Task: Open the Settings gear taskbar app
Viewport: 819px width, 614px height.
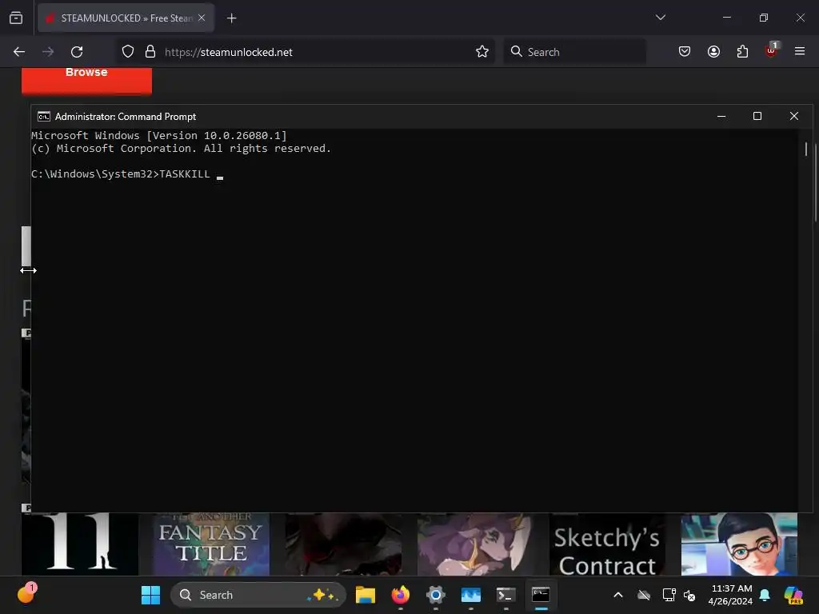Action: click(436, 595)
